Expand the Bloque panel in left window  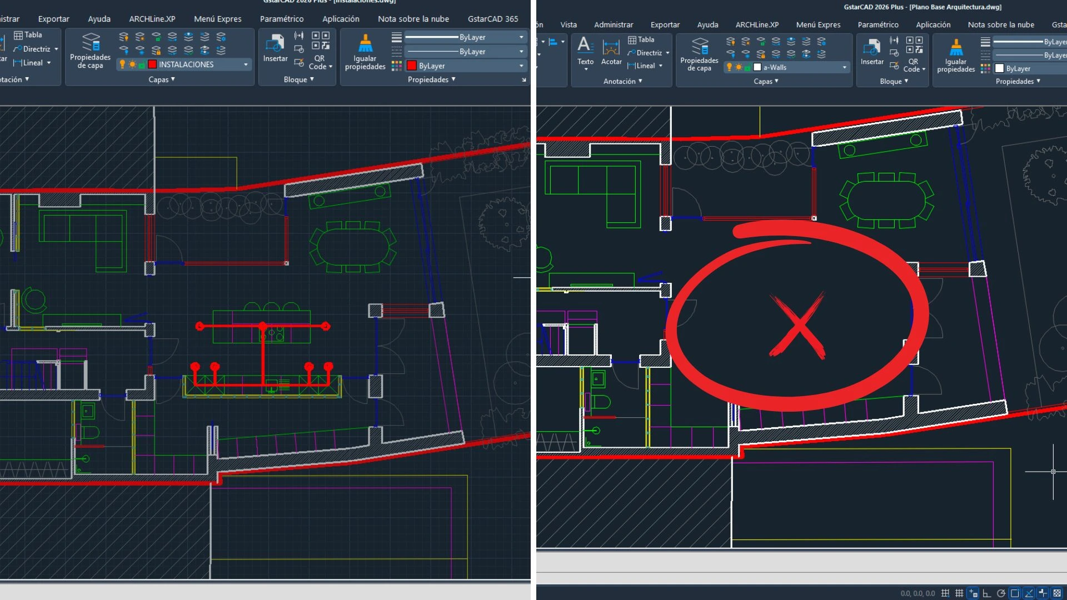point(298,79)
